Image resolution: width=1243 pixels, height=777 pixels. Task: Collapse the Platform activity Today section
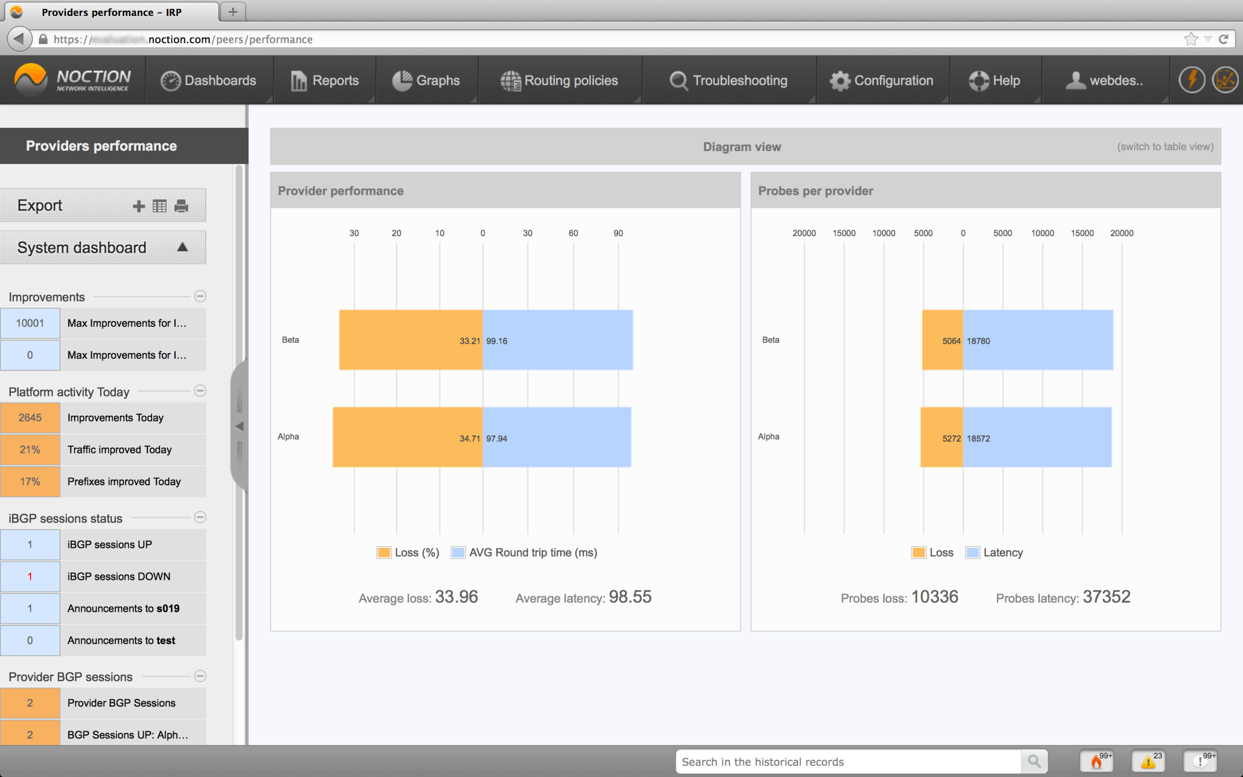click(x=201, y=390)
